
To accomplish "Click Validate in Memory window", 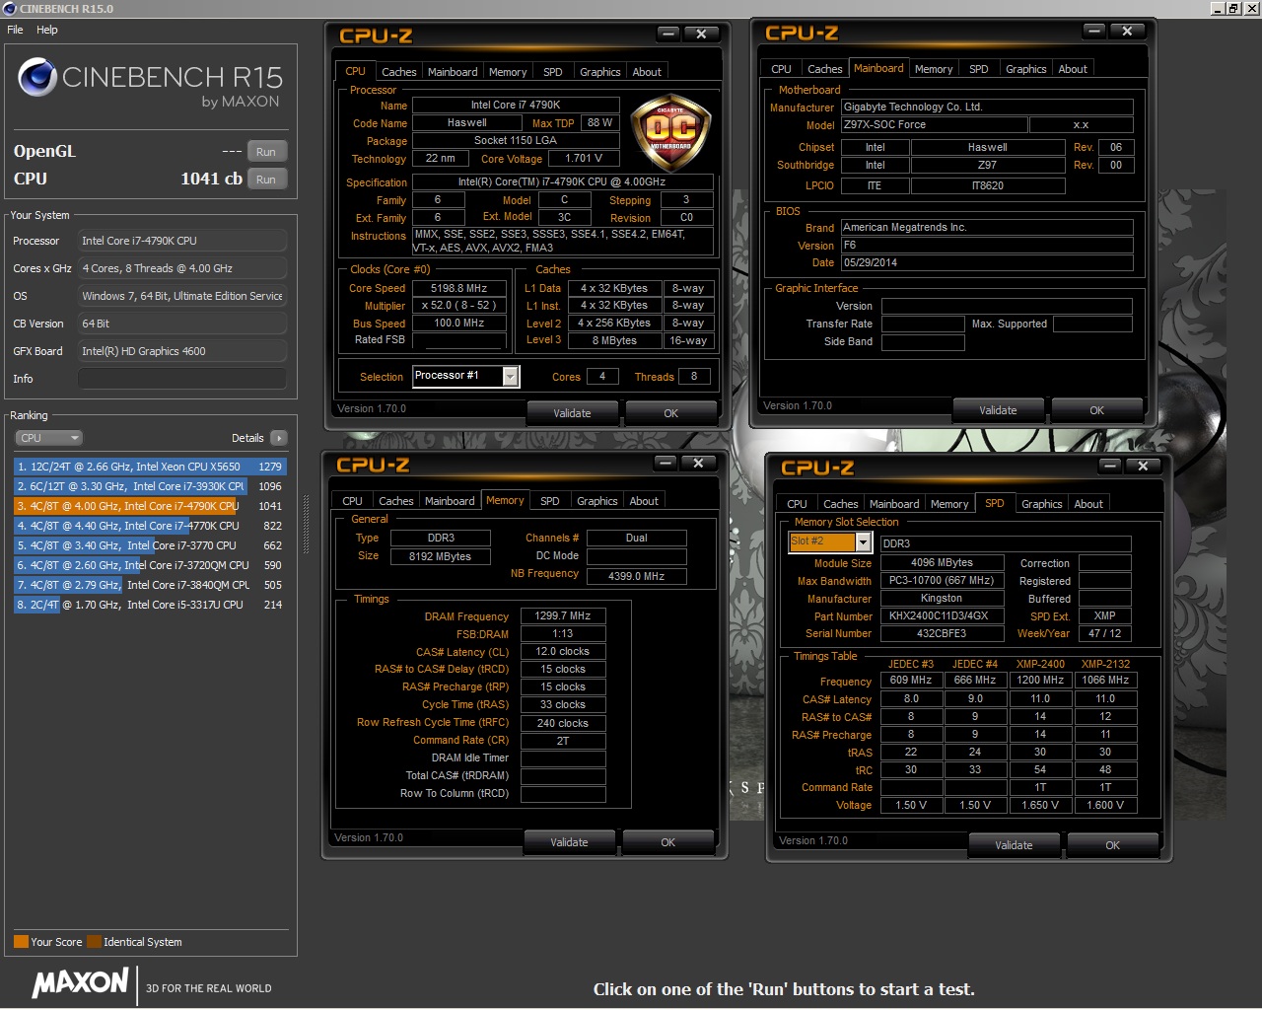I will point(569,842).
